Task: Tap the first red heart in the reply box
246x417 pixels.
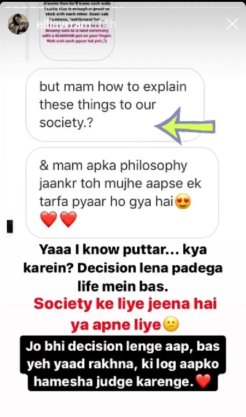Action: pyautogui.click(x=49, y=220)
